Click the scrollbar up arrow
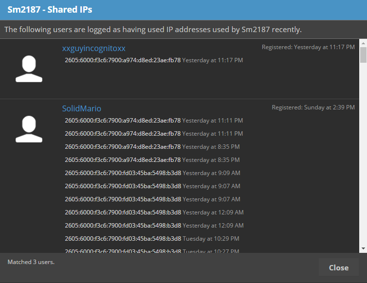Screen dimensions: 367x283 363,43
